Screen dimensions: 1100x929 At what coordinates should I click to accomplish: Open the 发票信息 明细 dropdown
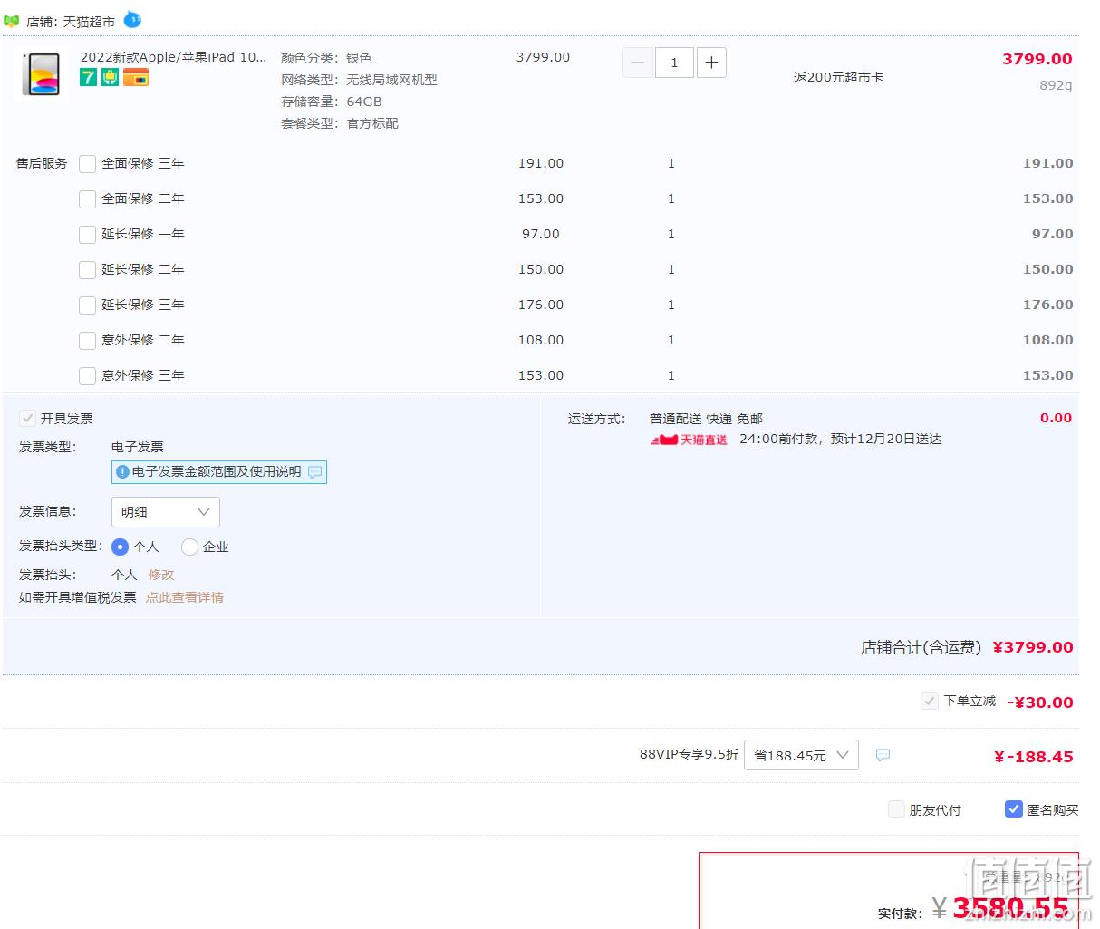click(166, 512)
